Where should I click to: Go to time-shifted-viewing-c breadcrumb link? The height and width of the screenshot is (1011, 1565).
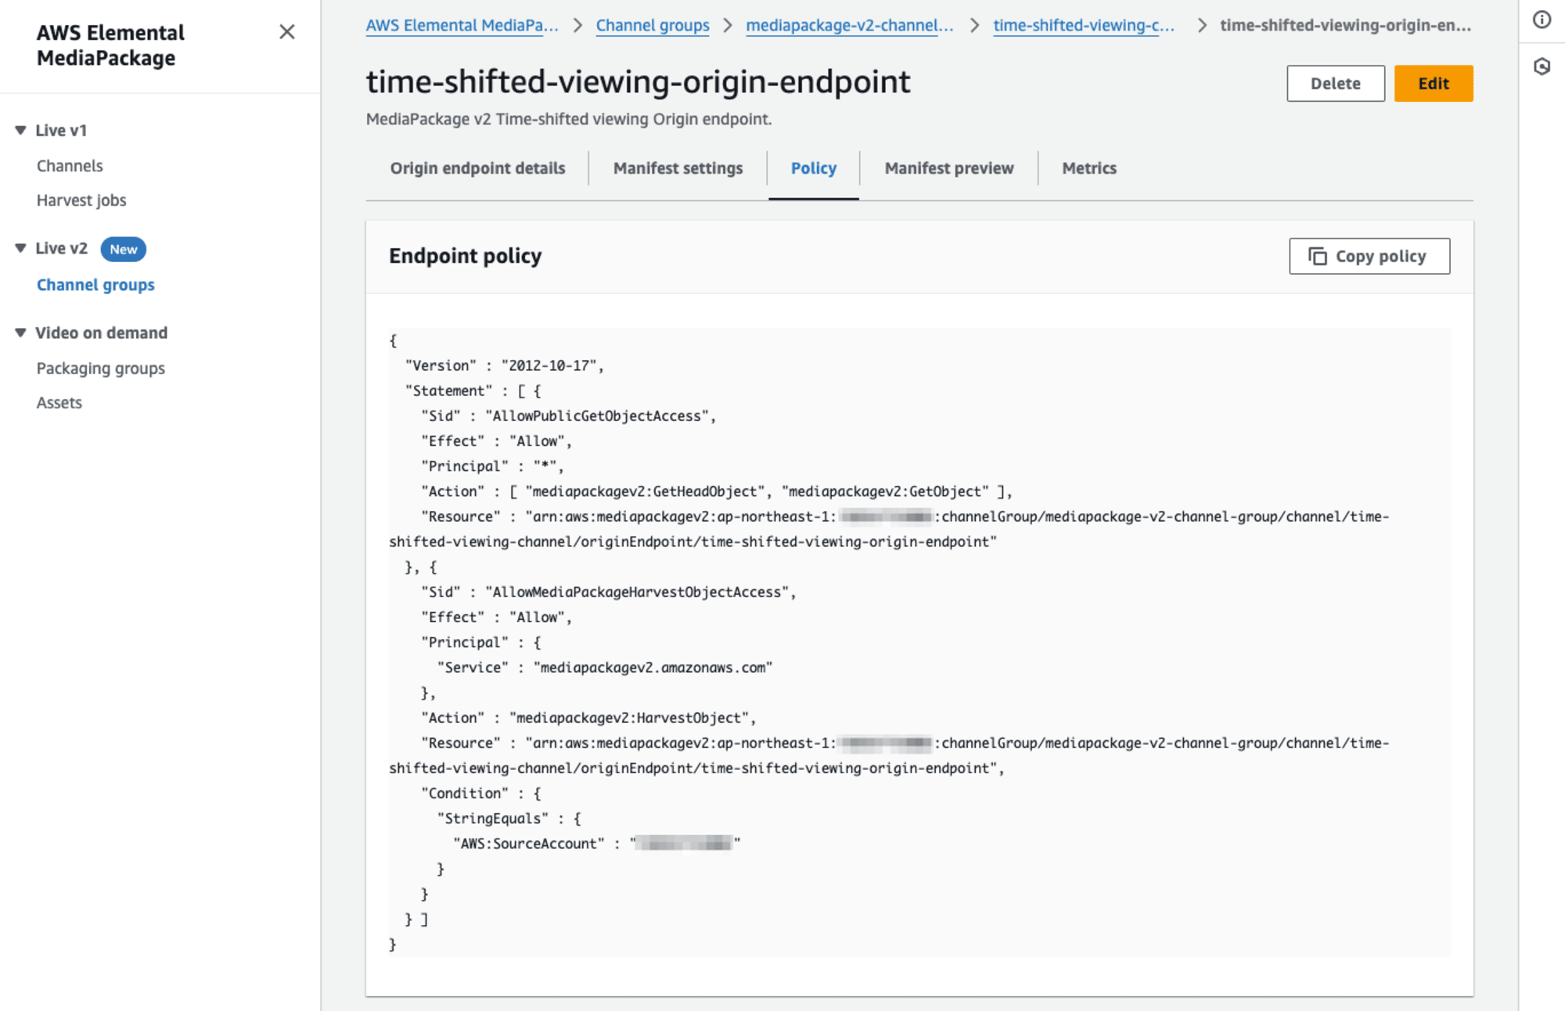(x=1084, y=25)
